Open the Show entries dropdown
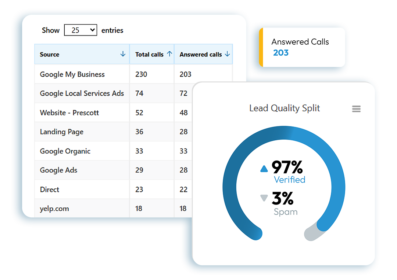The image size is (397, 280). 80,30
